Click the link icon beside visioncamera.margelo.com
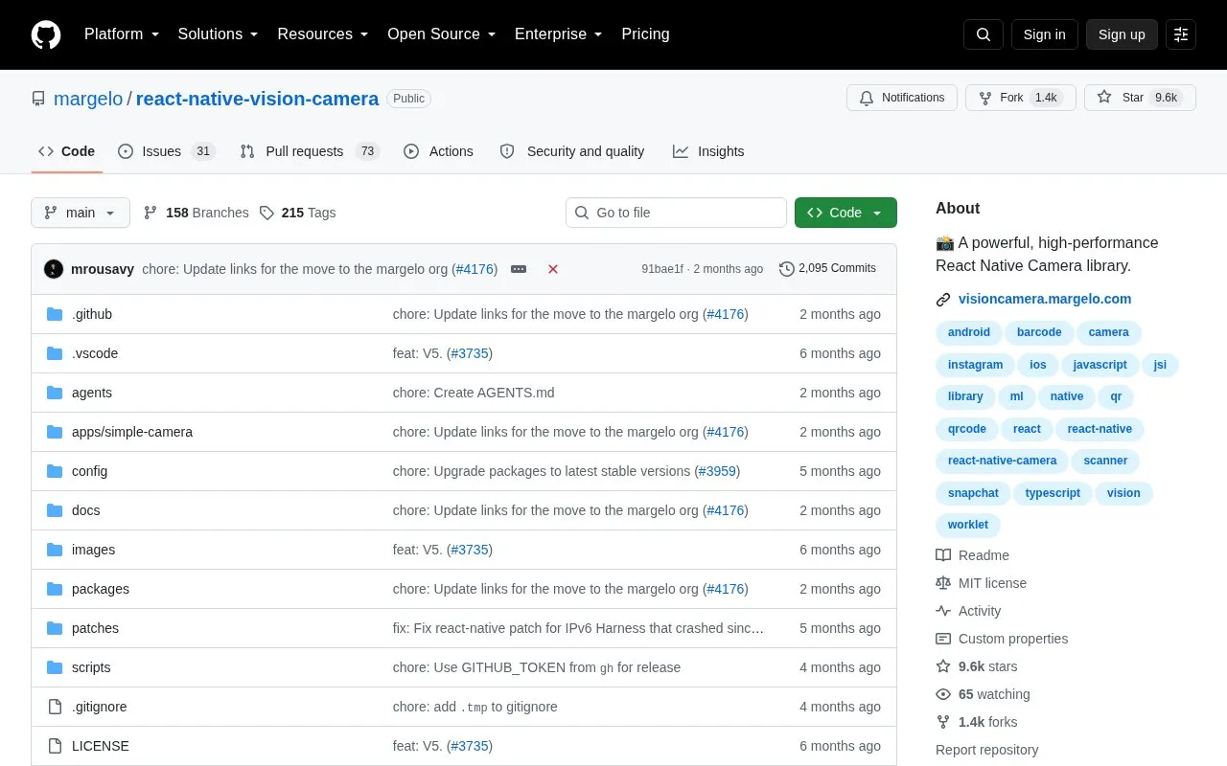The height and width of the screenshot is (766, 1227). click(943, 299)
